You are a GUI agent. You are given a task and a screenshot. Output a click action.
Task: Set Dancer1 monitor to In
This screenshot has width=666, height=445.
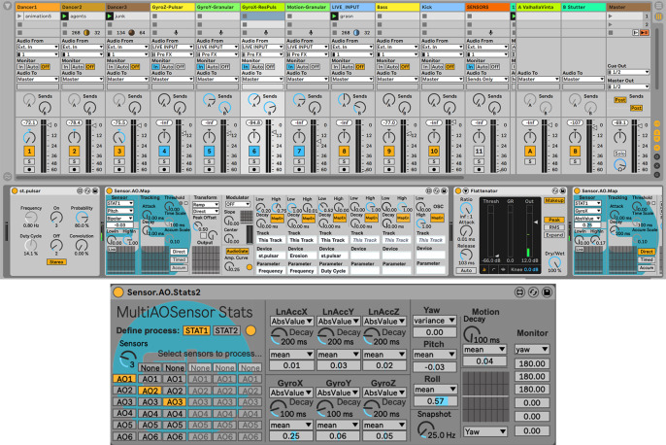pos(20,67)
